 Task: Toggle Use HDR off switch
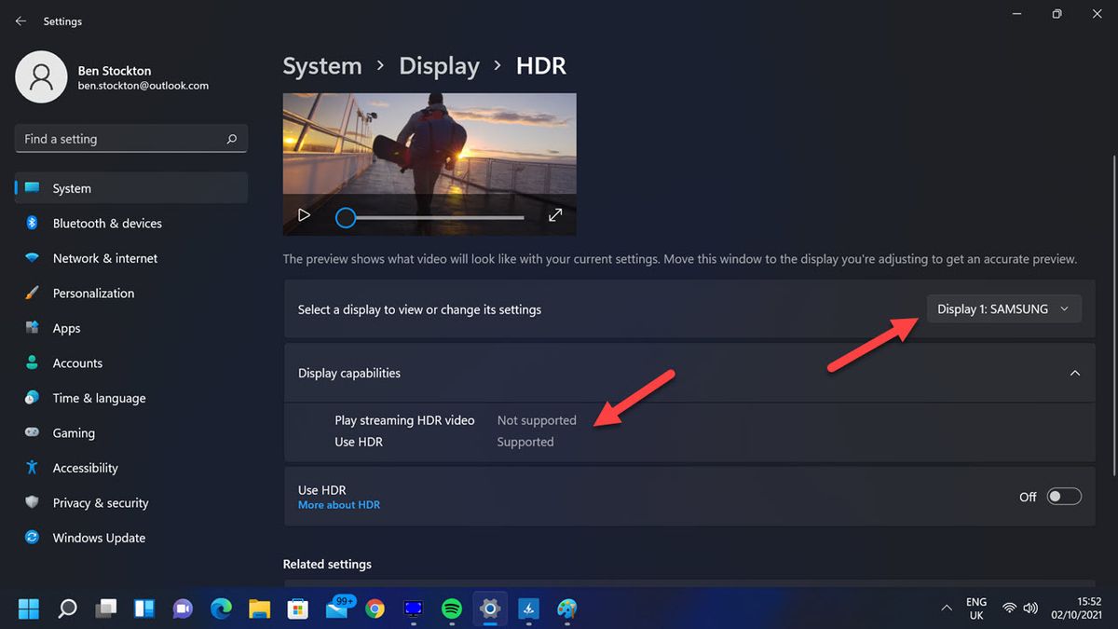click(1063, 496)
